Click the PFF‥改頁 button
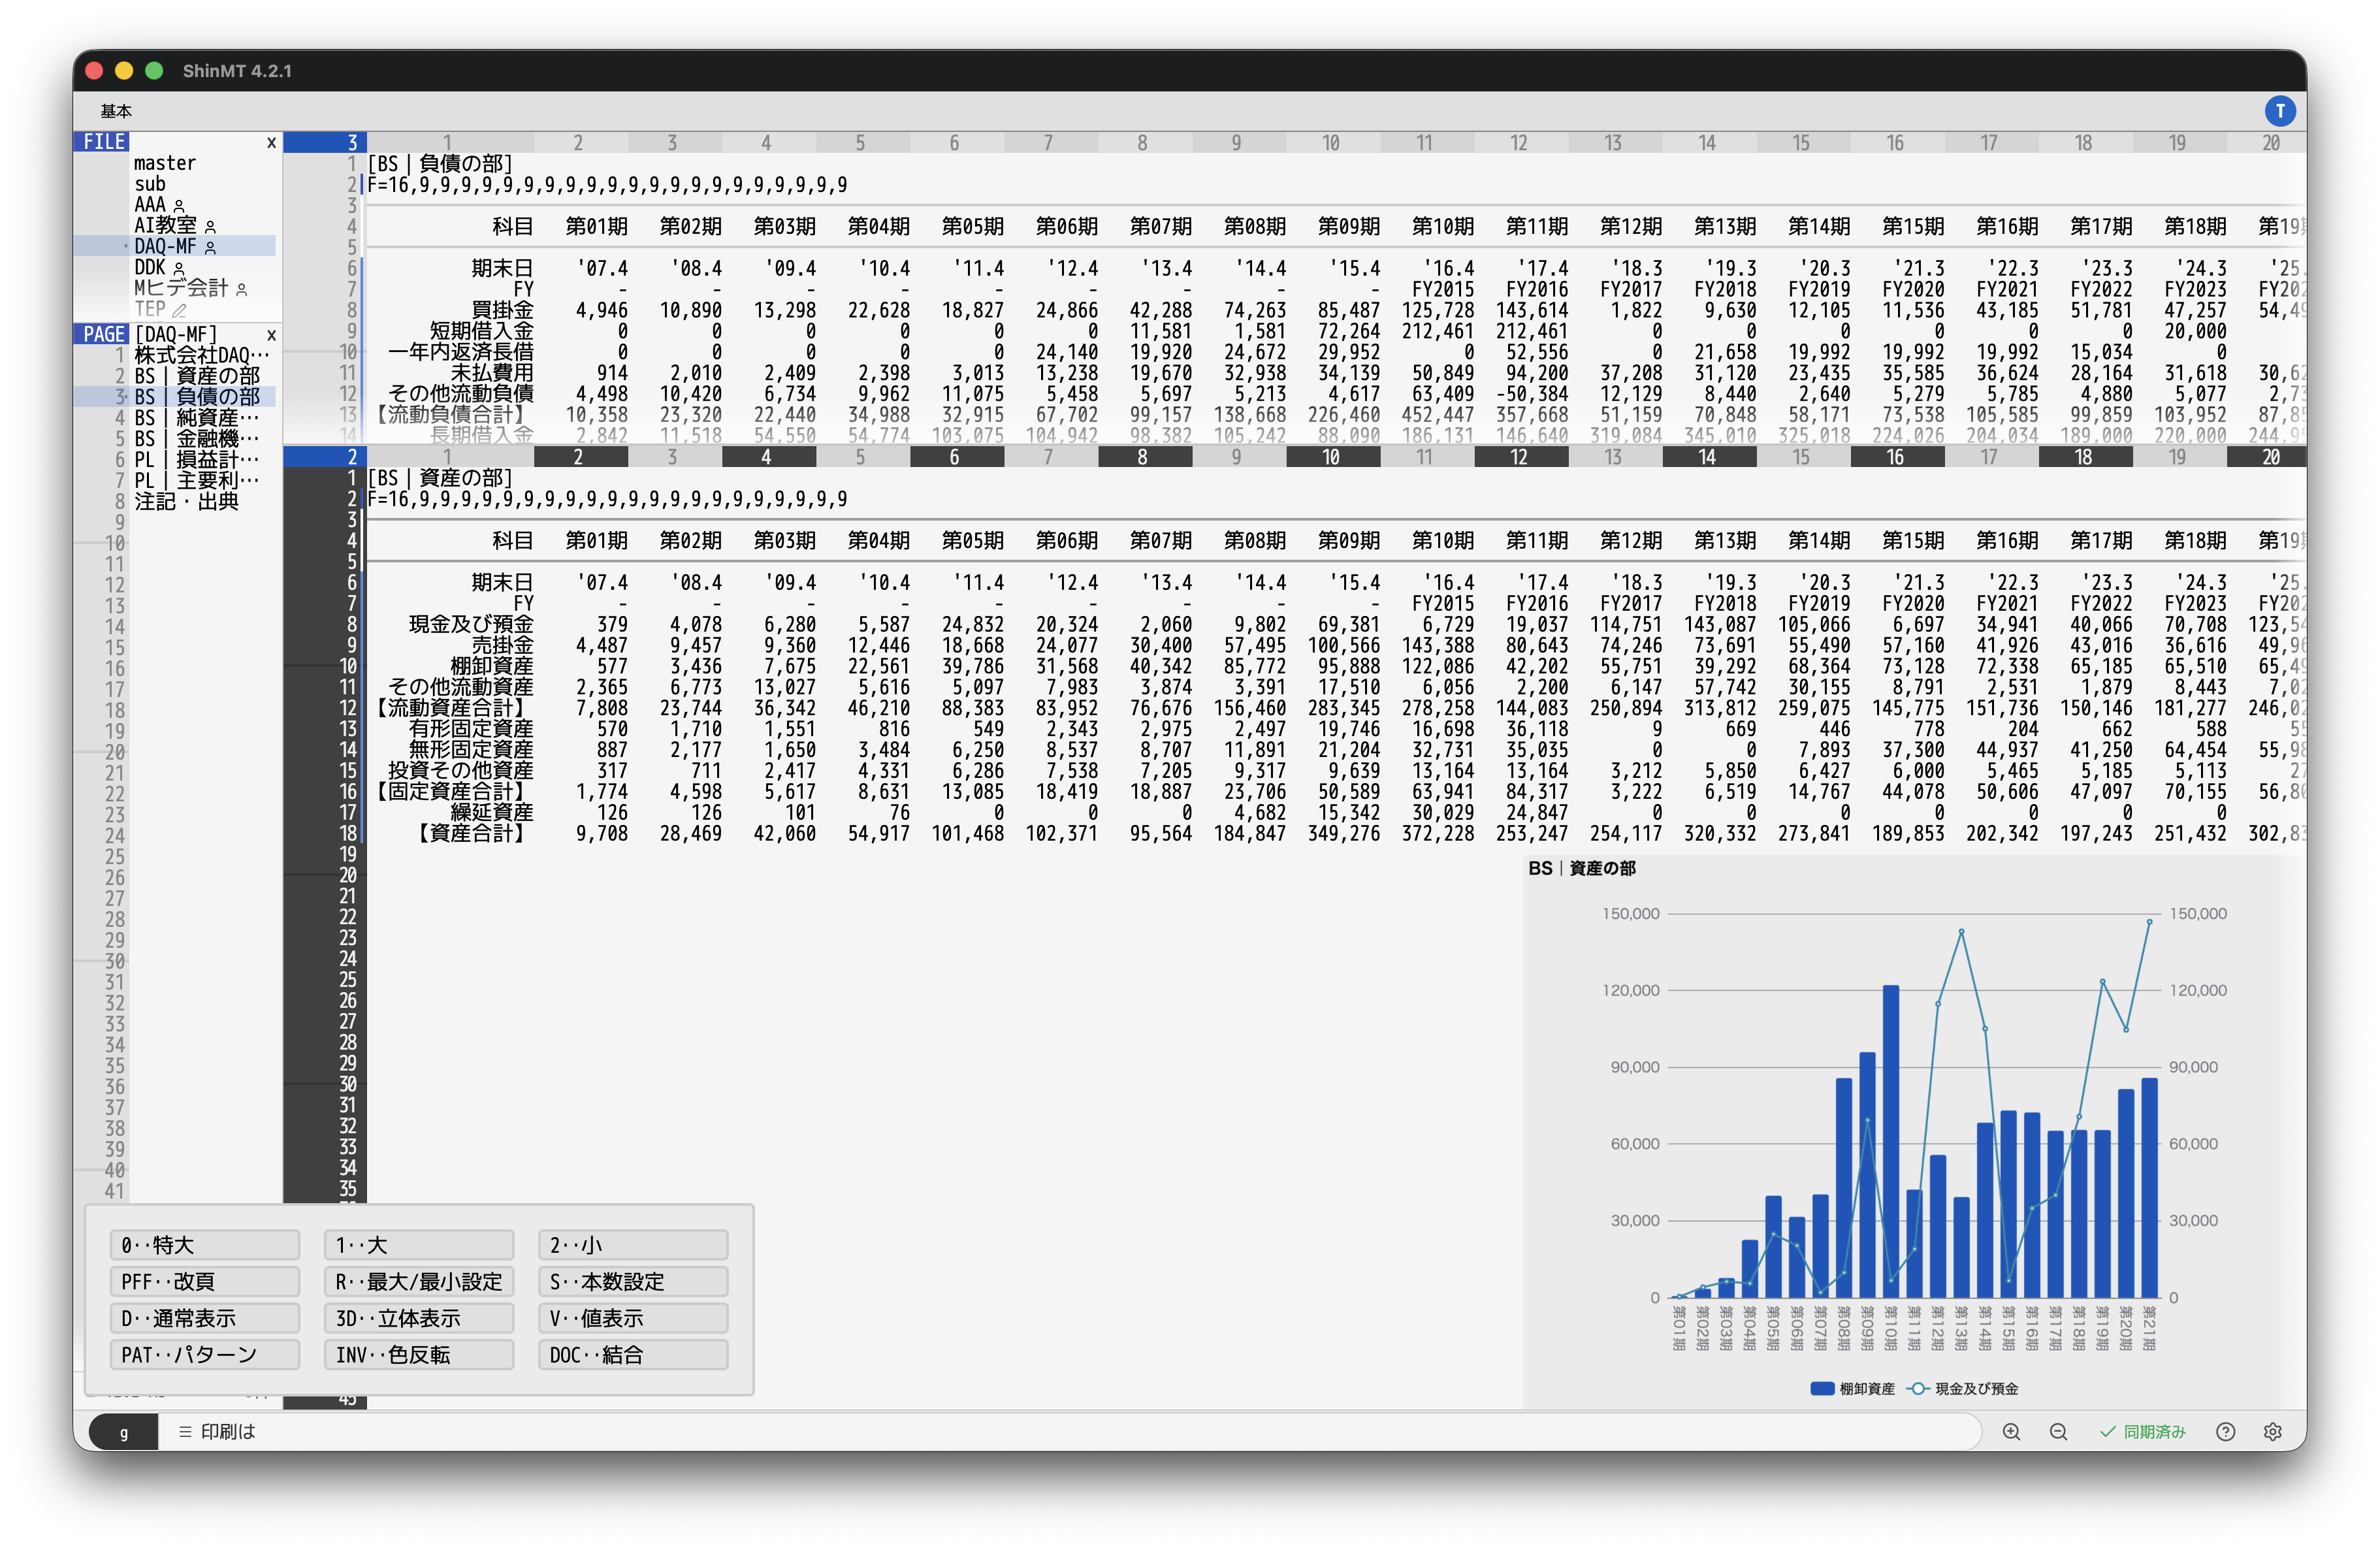The image size is (2380, 1548). (204, 1281)
